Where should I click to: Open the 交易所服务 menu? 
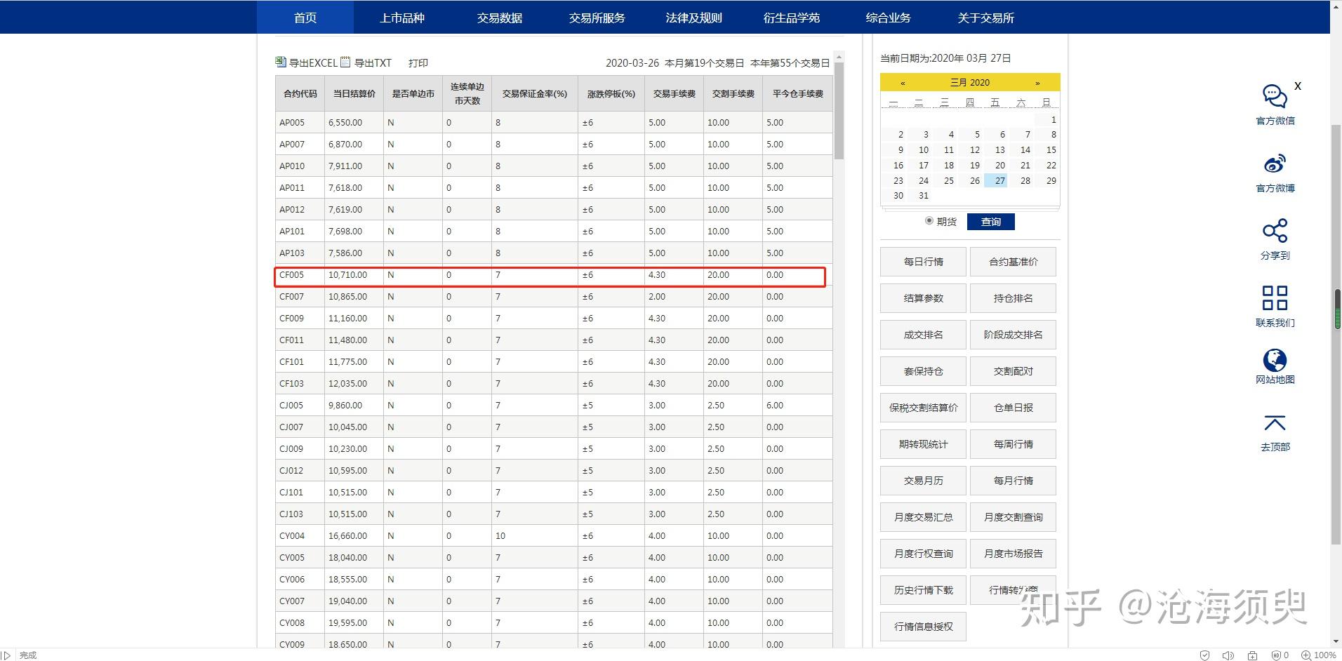[x=597, y=18]
